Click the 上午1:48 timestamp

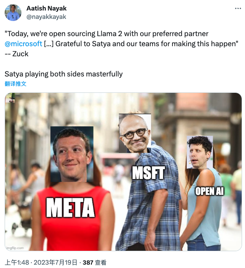pyautogui.click(x=17, y=263)
